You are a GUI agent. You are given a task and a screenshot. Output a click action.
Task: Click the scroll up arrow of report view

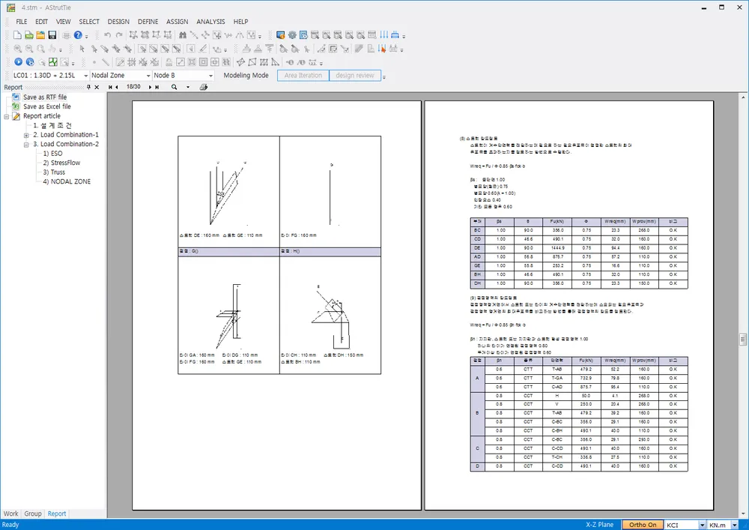click(743, 97)
